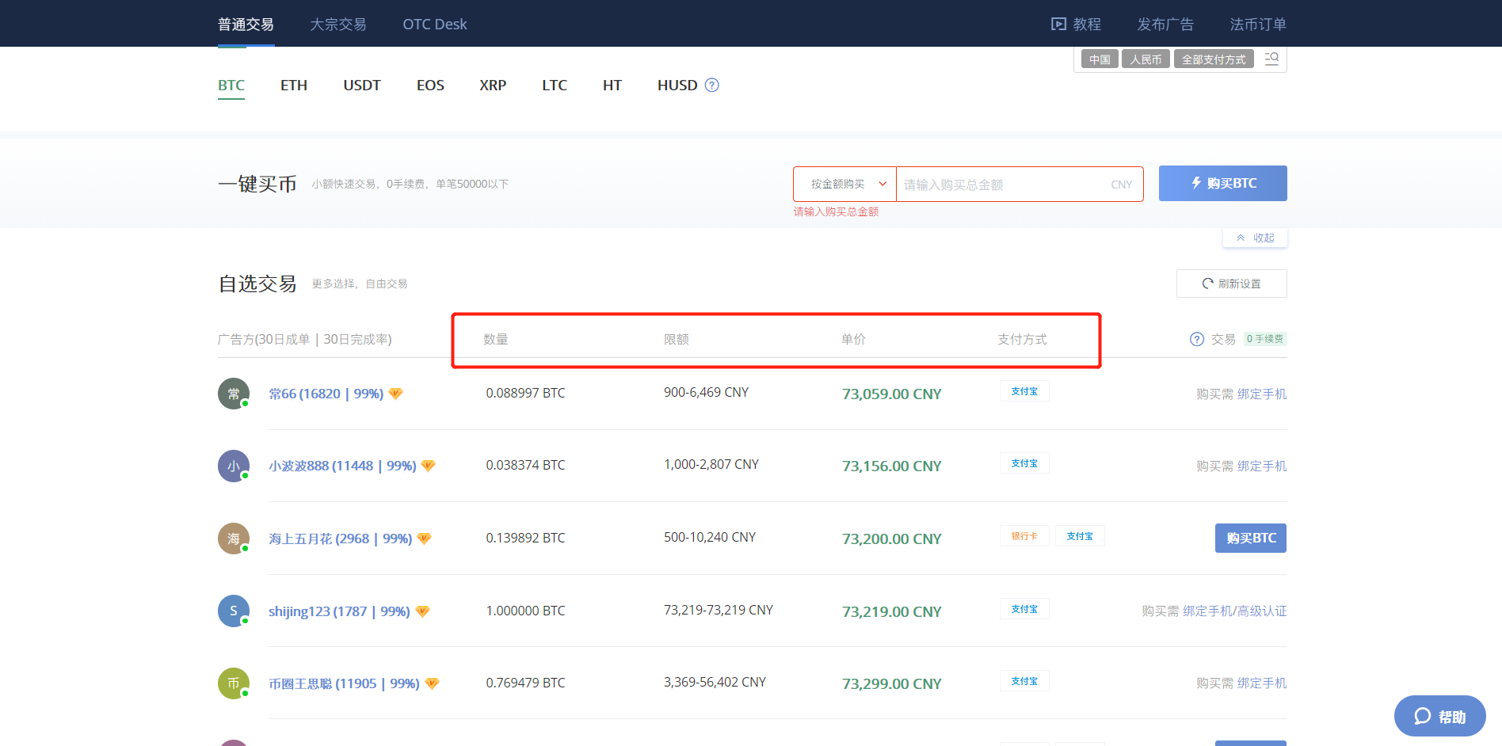Switch to the 大宗交易 tab
This screenshot has width=1502, height=746.
coord(337,25)
